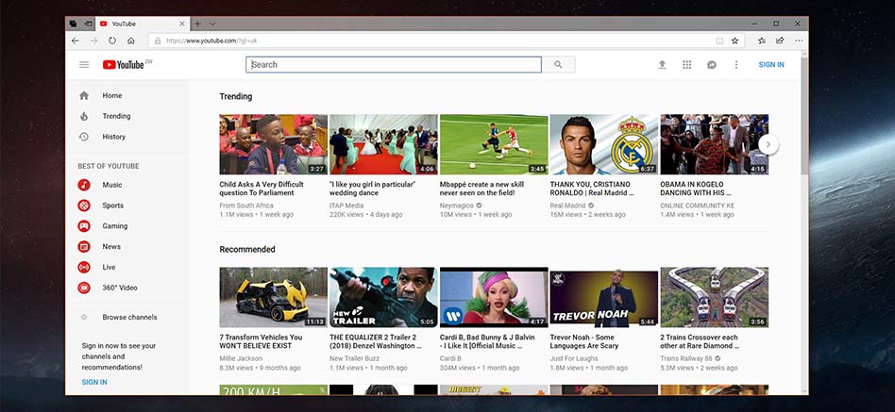
Task: Open Browse channels in sidebar
Action: [x=127, y=318]
